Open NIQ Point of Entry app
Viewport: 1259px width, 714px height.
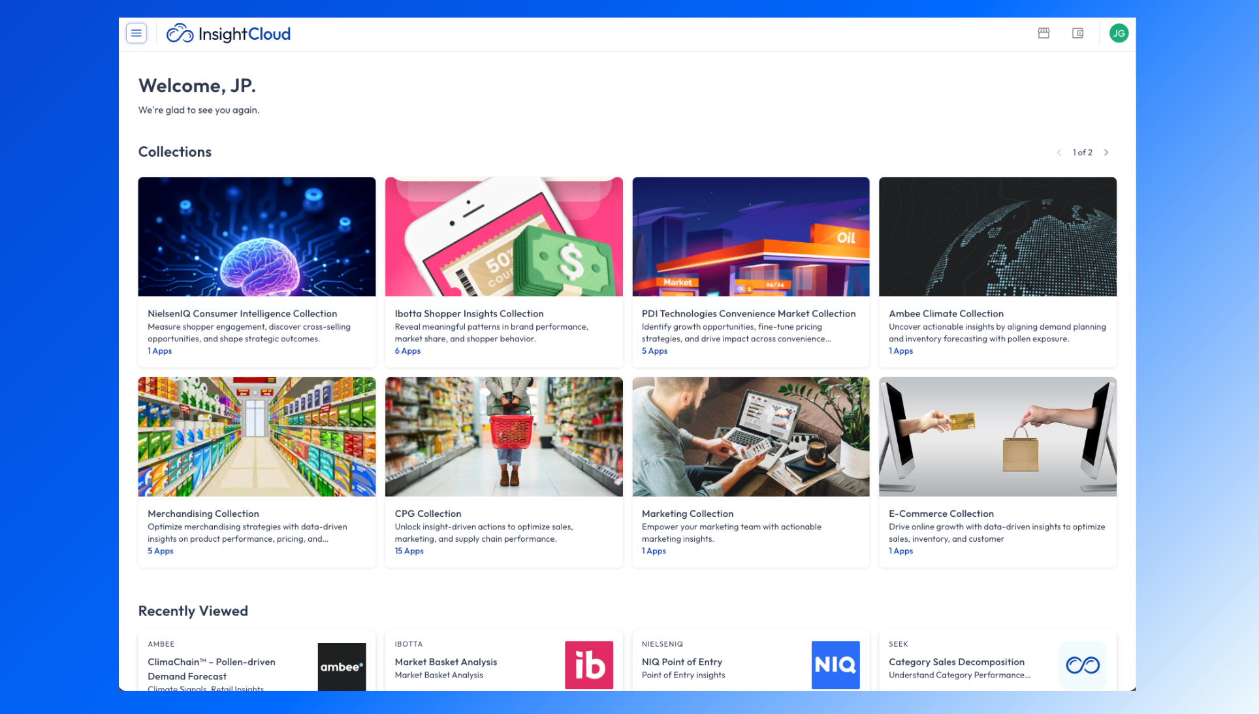682,662
